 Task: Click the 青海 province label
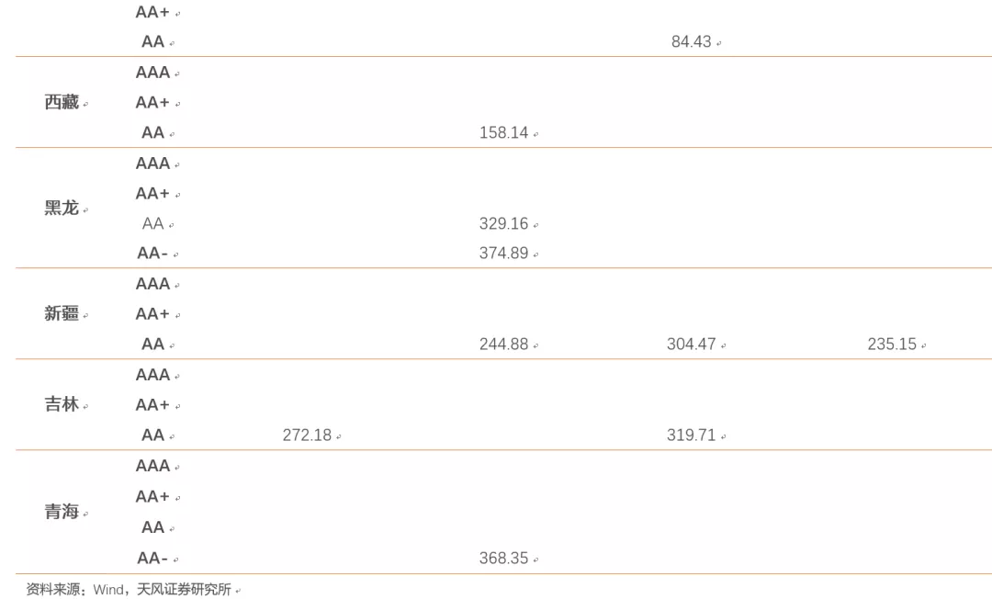(x=62, y=511)
